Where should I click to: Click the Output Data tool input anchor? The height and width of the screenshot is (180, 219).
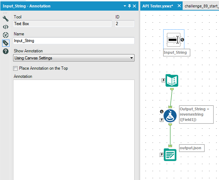170,146
